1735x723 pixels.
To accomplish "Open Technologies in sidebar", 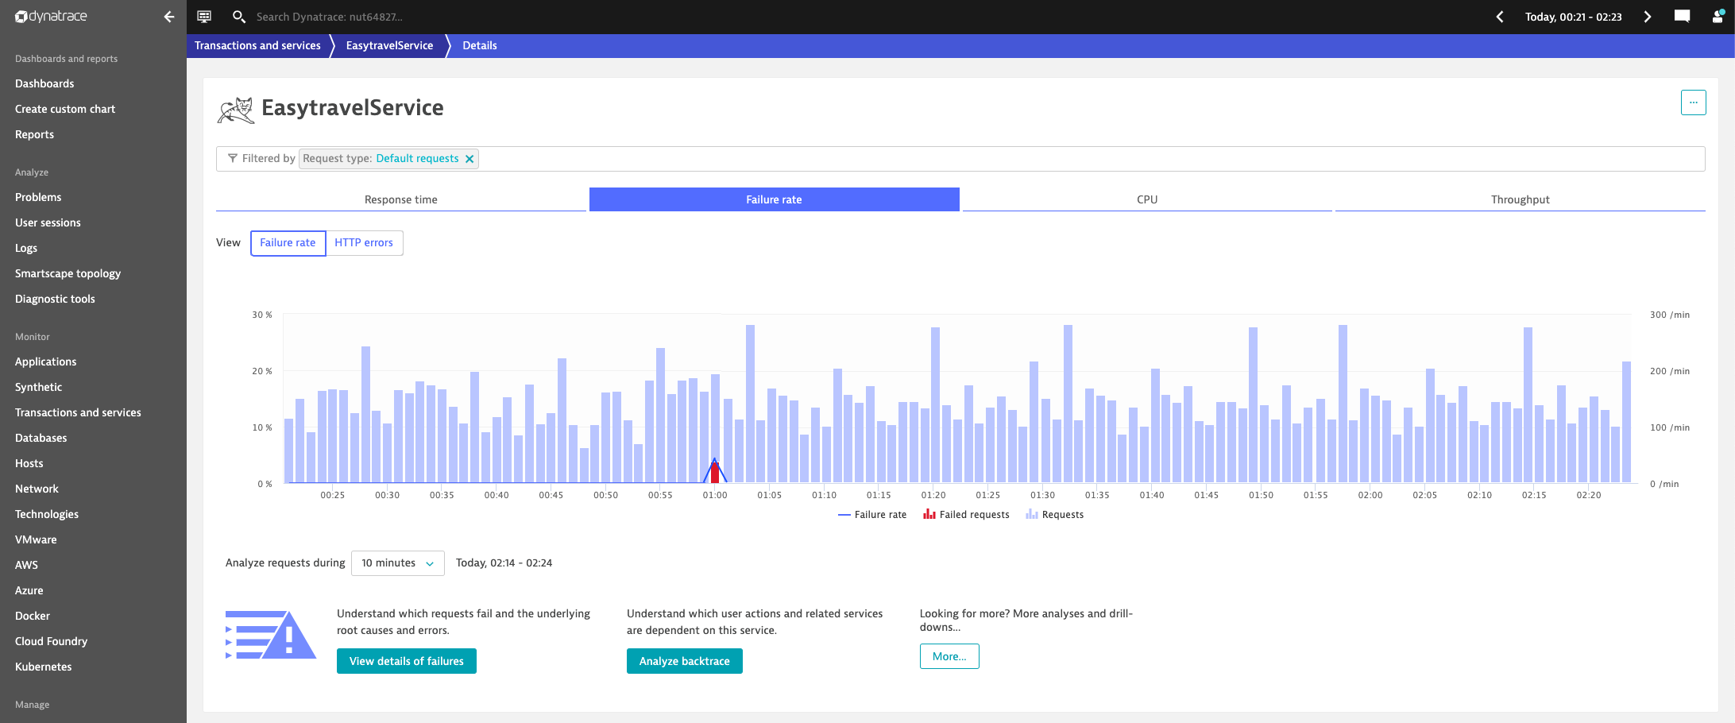I will click(x=47, y=514).
